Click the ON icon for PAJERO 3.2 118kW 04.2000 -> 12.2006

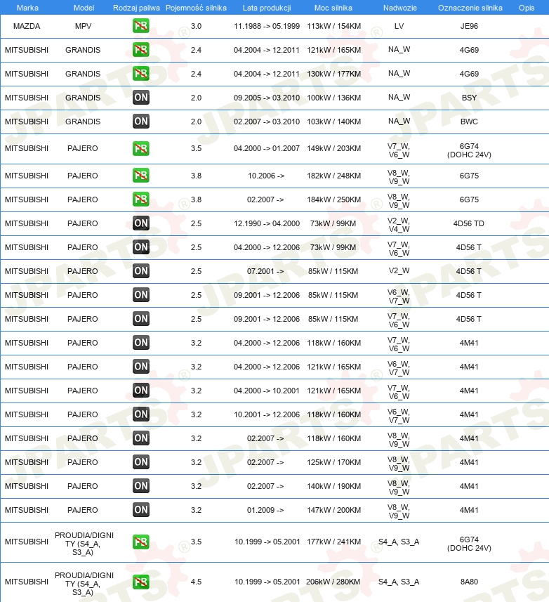(141, 343)
